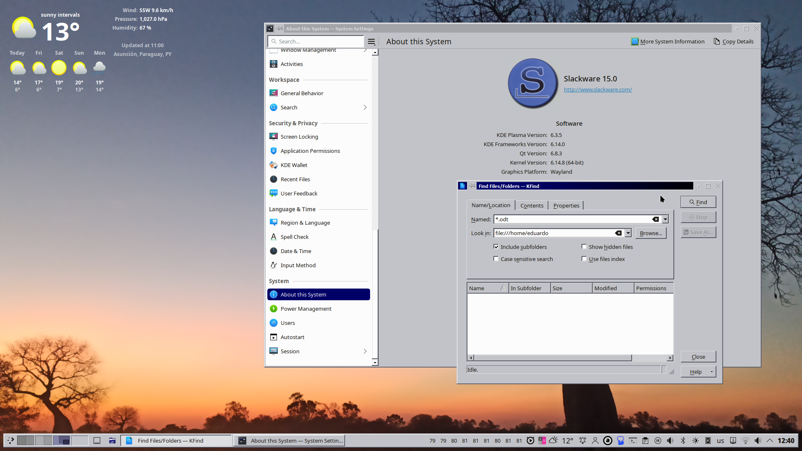Image resolution: width=802 pixels, height=451 pixels.
Task: Open the Activities settings page
Action: [318, 64]
